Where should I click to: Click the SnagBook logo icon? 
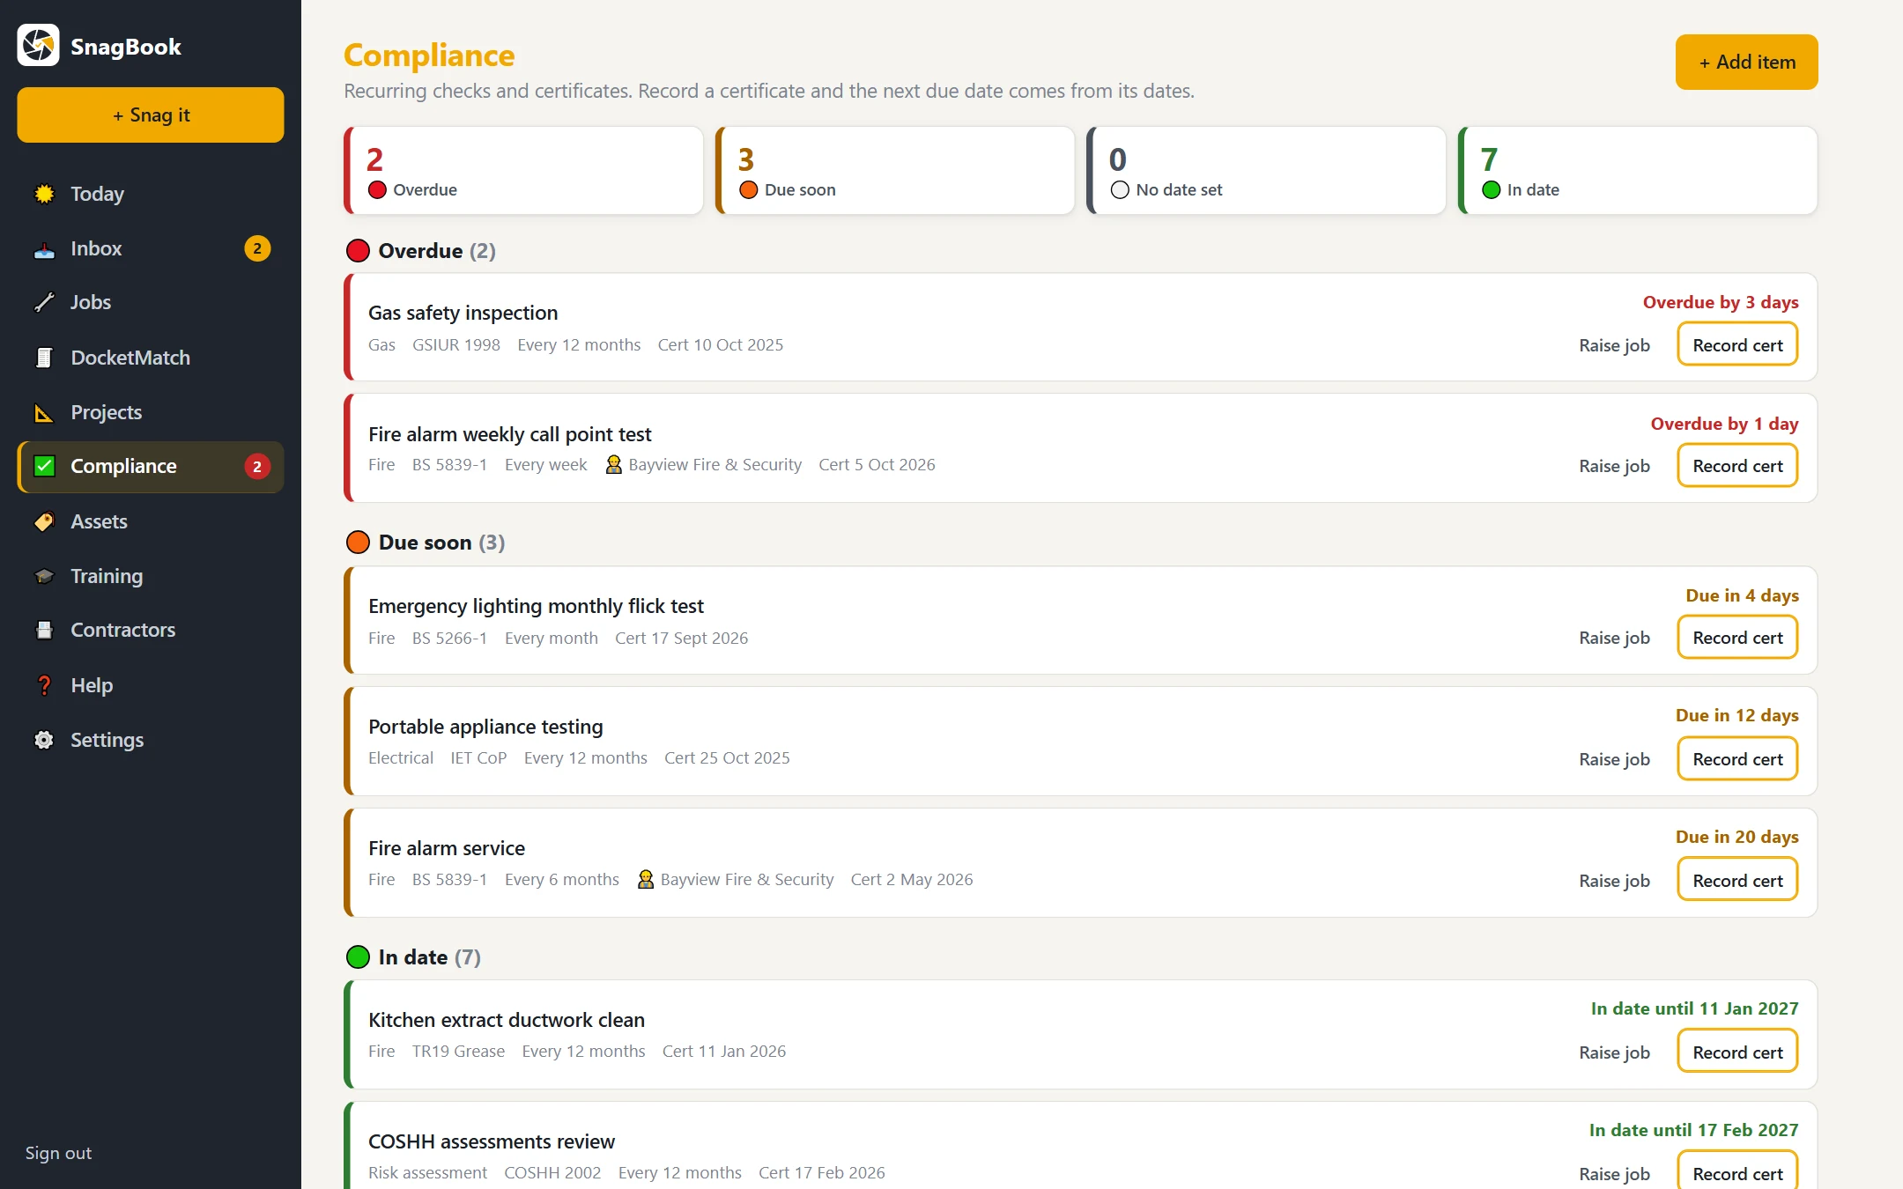pos(38,46)
